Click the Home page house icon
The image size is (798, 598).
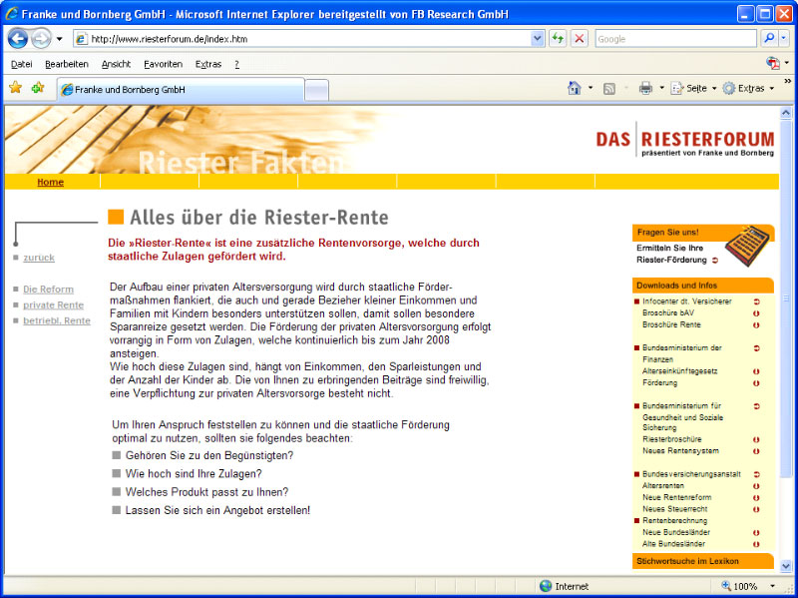575,88
